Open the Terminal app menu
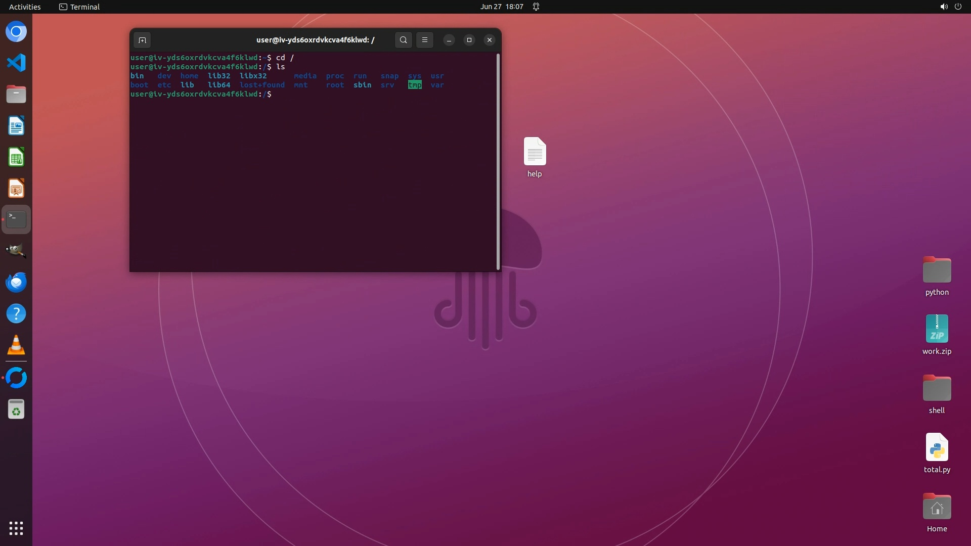Screen dimensions: 971x546 click(x=79, y=7)
